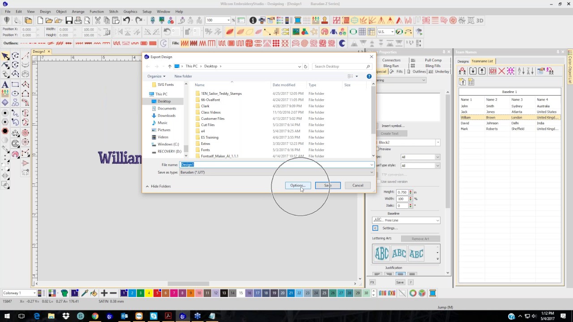Image resolution: width=573 pixels, height=322 pixels.
Task: Click the New design icon in toolbar
Action: pyautogui.click(x=40, y=20)
